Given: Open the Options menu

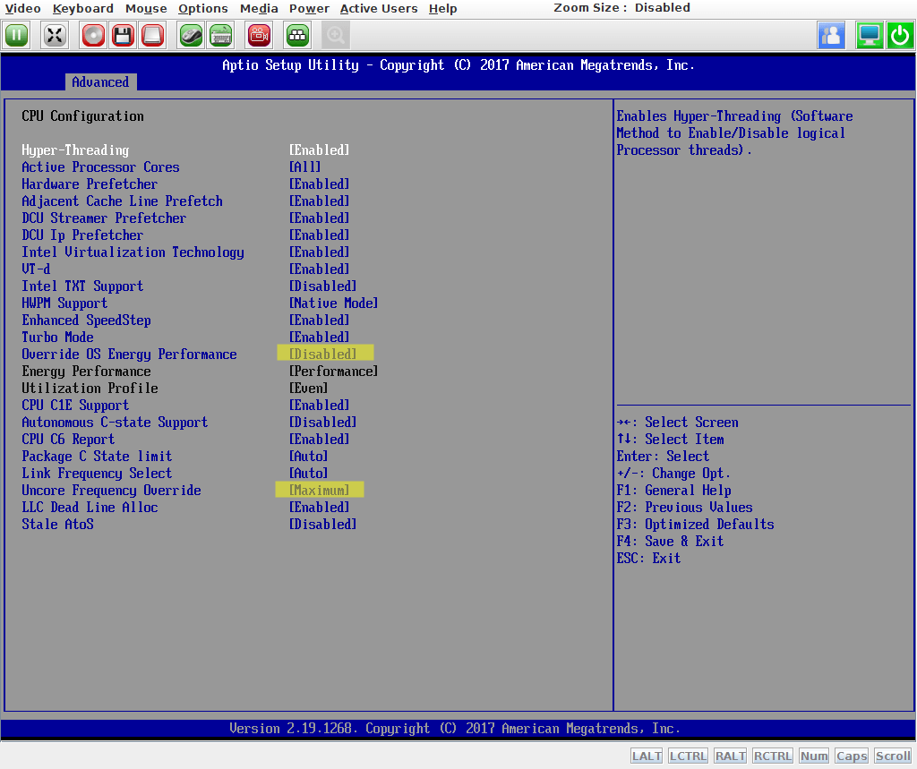Looking at the screenshot, I should pyautogui.click(x=202, y=8).
